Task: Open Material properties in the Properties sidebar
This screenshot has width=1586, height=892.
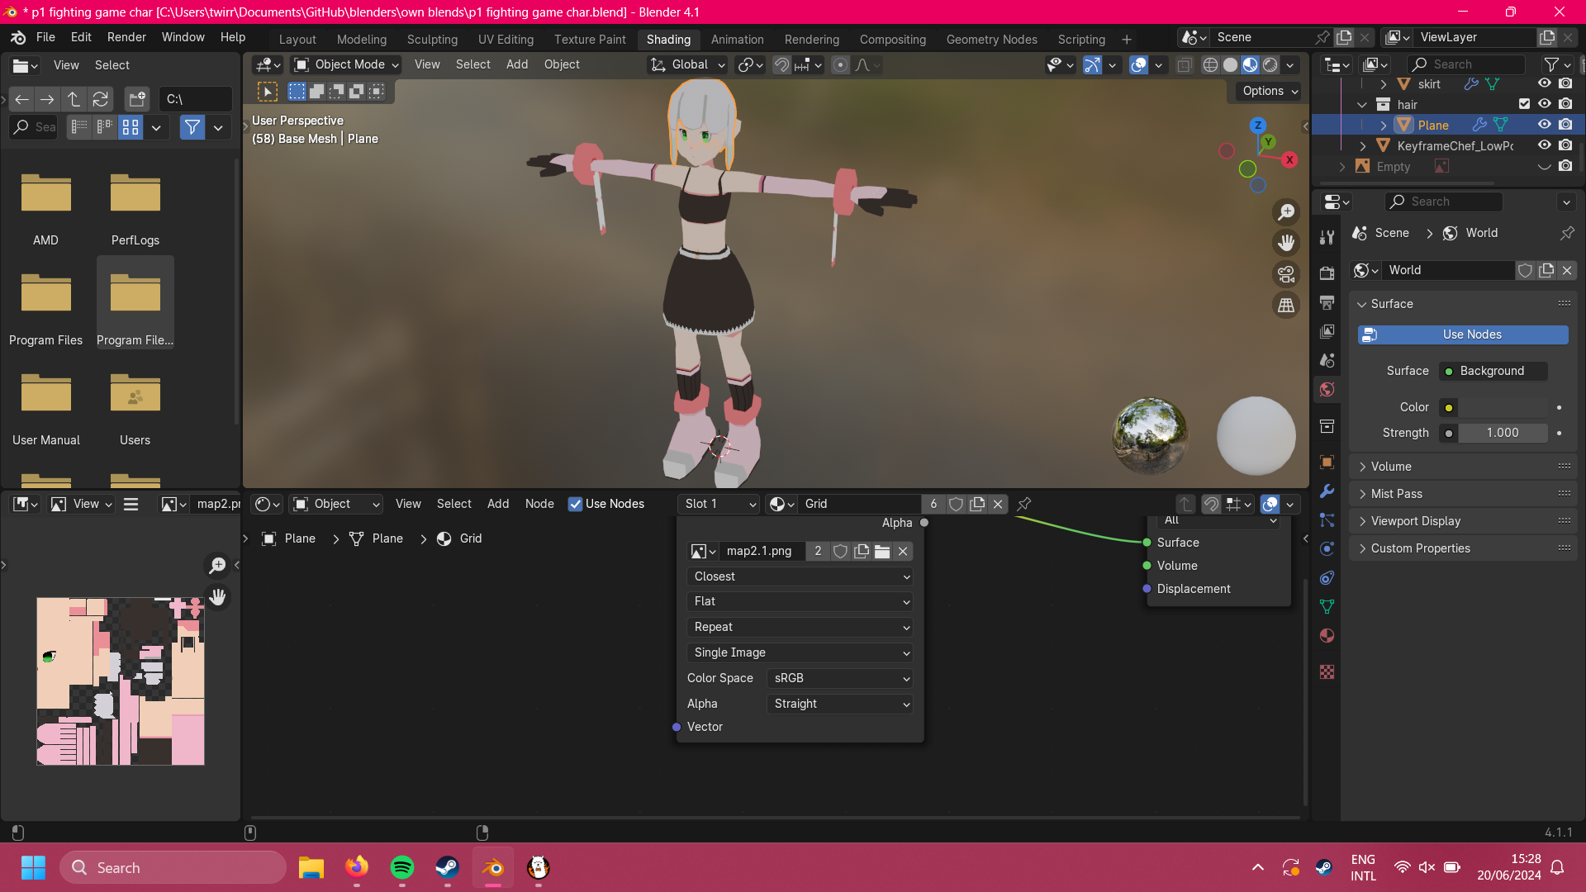Action: pos(1327,635)
